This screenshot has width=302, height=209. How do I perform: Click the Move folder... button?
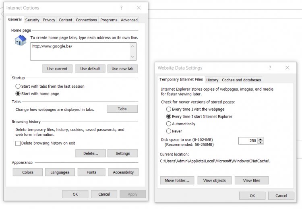coord(177,180)
